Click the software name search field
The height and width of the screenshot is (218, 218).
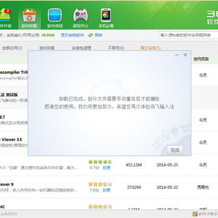188,35
